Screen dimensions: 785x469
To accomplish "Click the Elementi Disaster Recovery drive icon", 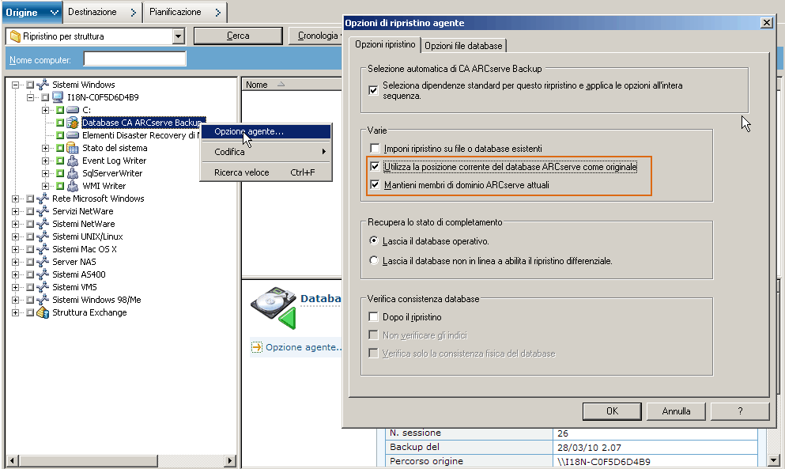I will coord(73,135).
